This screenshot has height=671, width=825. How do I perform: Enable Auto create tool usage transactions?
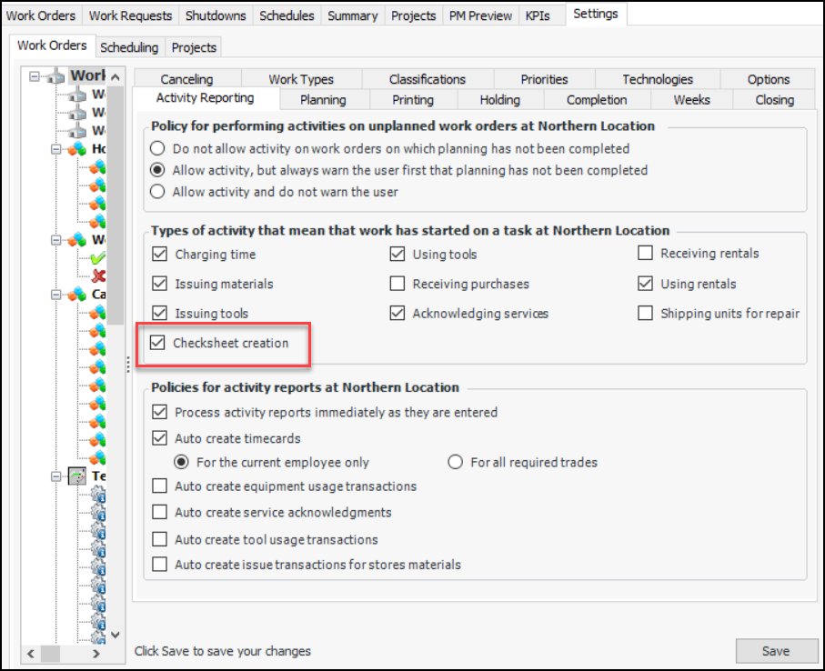[159, 539]
